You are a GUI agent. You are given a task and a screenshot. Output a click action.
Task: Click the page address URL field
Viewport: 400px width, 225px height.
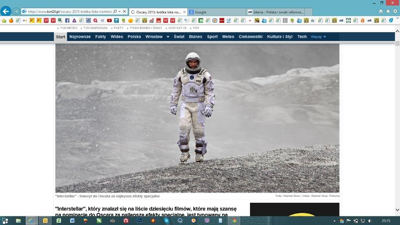[70, 11]
